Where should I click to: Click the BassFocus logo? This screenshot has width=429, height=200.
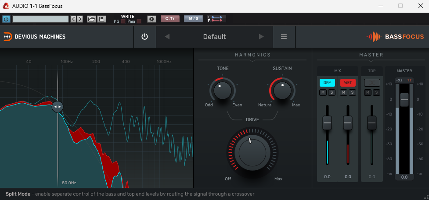tap(395, 37)
